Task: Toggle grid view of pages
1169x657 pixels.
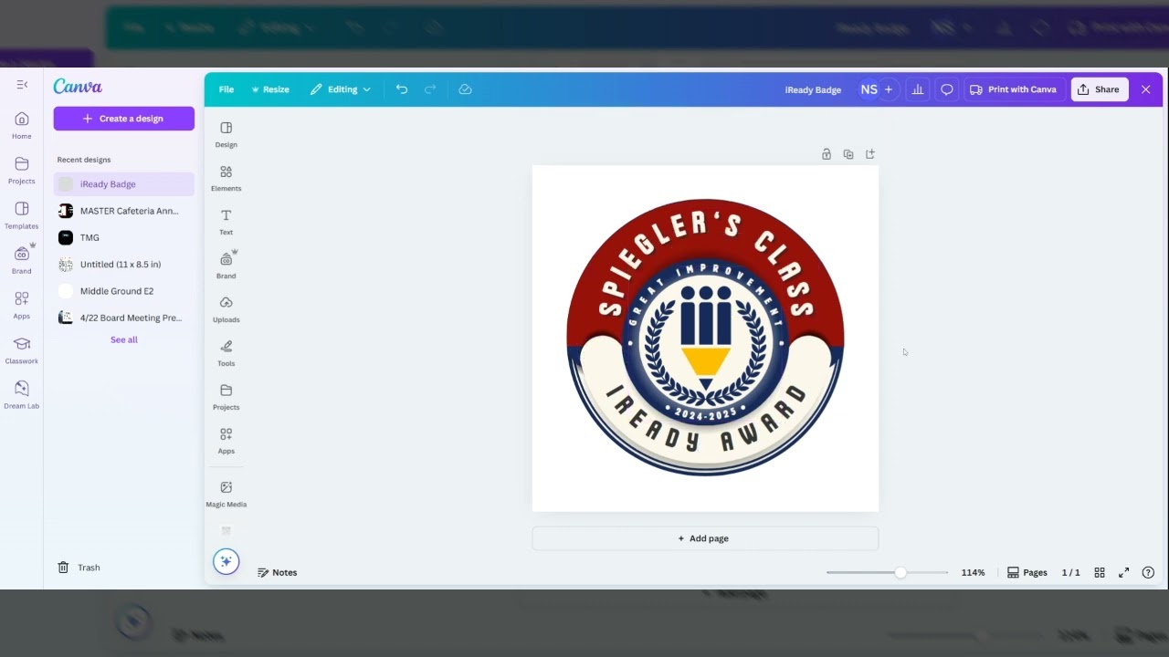Action: 1100,572
